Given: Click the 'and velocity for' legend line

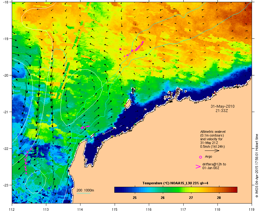Looking at the screenshot, I should (x=211, y=139).
